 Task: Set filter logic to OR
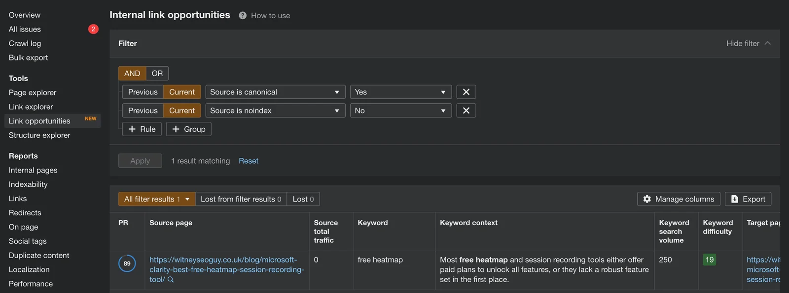[157, 73]
